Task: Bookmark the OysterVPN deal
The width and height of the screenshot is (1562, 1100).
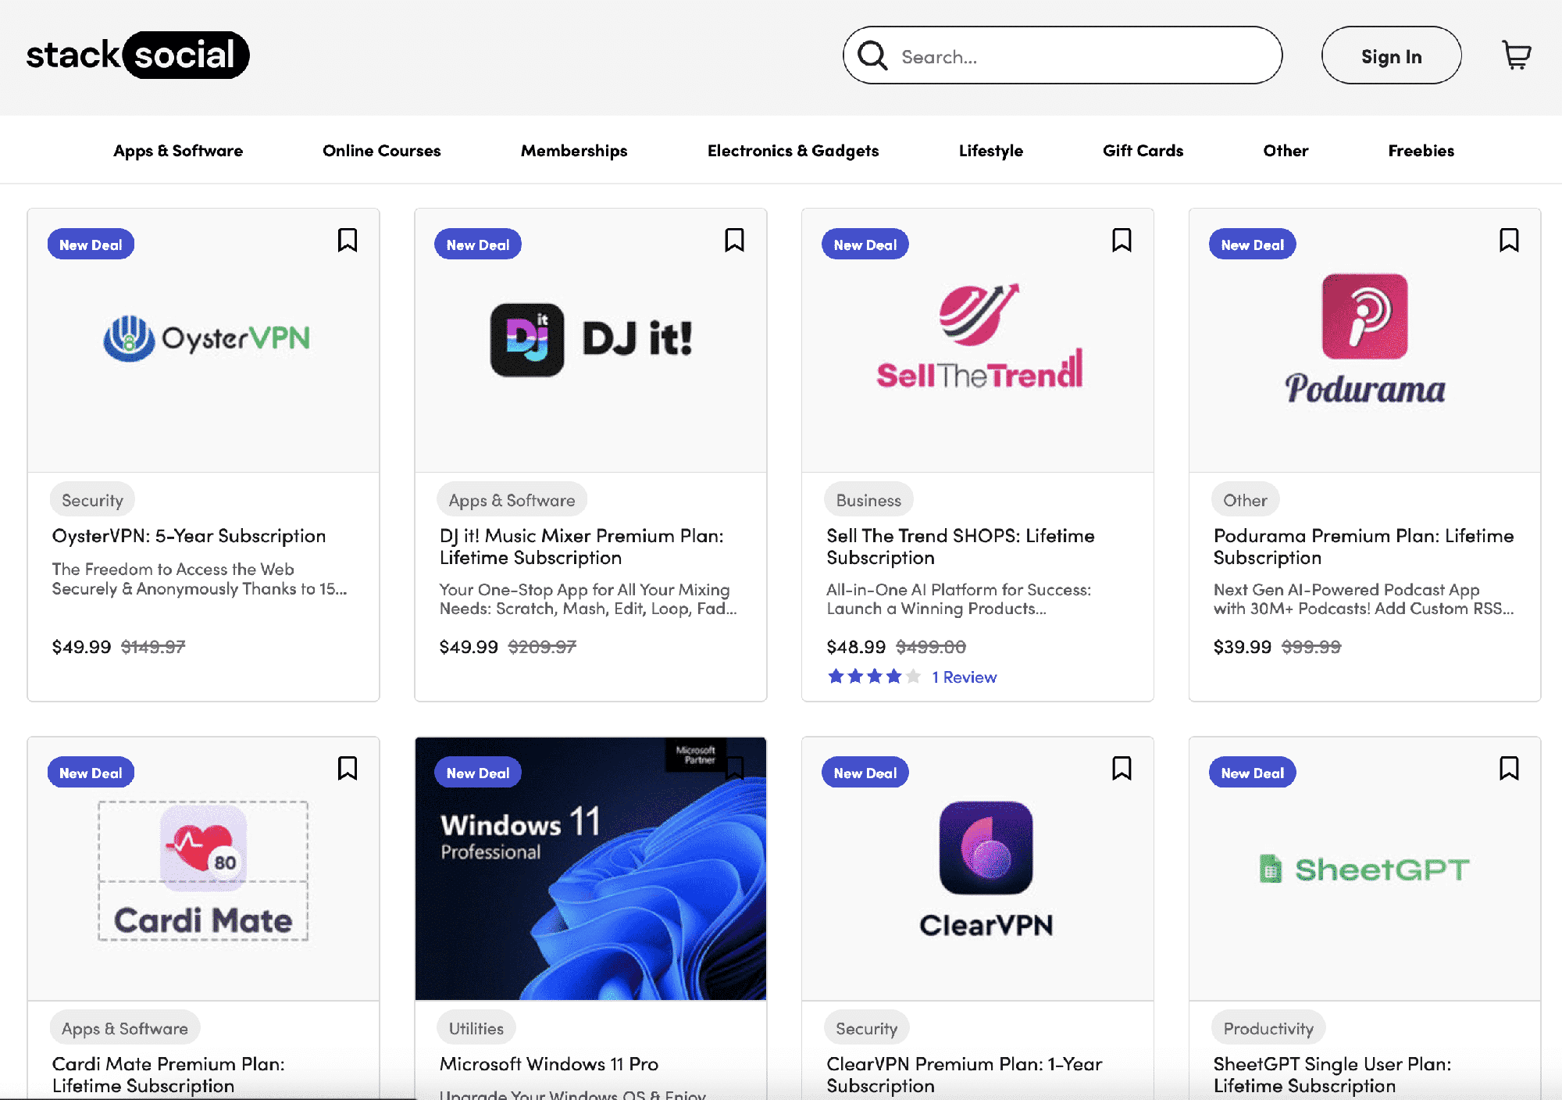Action: (348, 240)
